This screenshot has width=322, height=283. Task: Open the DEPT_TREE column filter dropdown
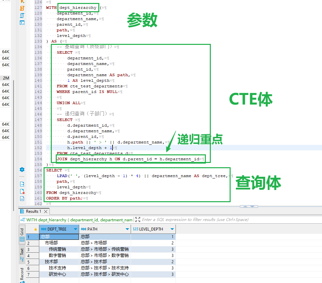pyautogui.click(x=76, y=229)
